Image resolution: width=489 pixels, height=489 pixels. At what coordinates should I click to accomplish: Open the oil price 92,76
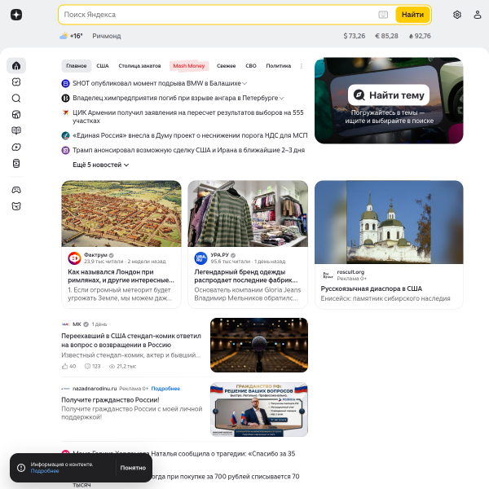coord(420,36)
